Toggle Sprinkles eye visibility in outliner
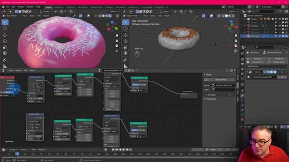 [x=280, y=36]
